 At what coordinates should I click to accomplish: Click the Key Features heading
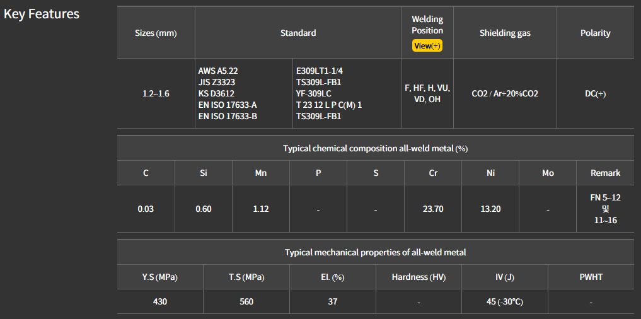pos(42,14)
